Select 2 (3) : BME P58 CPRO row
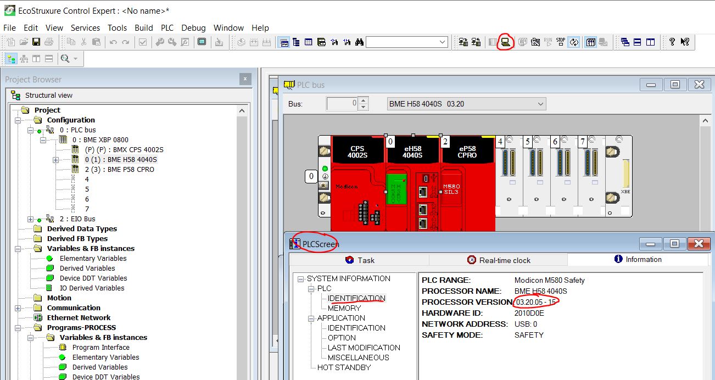 [x=119, y=169]
